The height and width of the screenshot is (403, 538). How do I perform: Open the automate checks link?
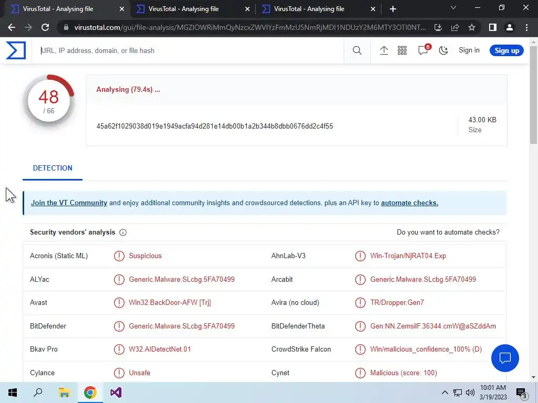[x=409, y=203]
